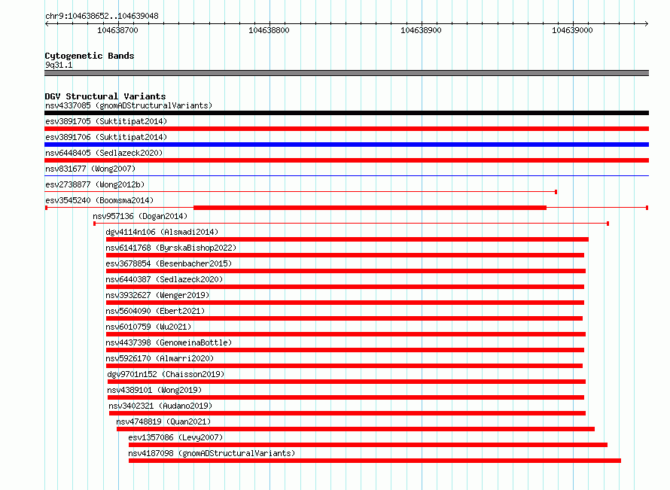
Task: Select dgv9701n152 (Chaisson2019) variant label
Action: [x=166, y=374]
